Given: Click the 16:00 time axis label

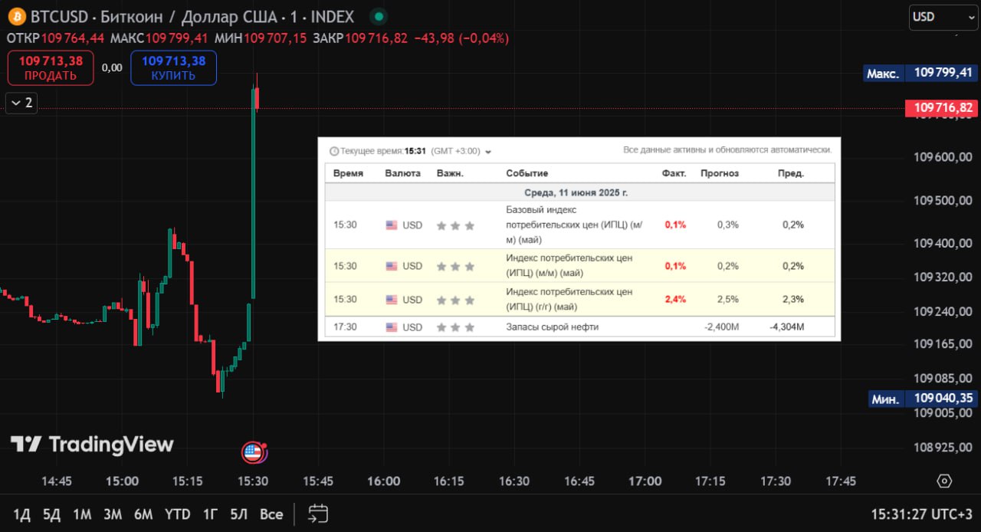Looking at the screenshot, I should coord(383,481).
